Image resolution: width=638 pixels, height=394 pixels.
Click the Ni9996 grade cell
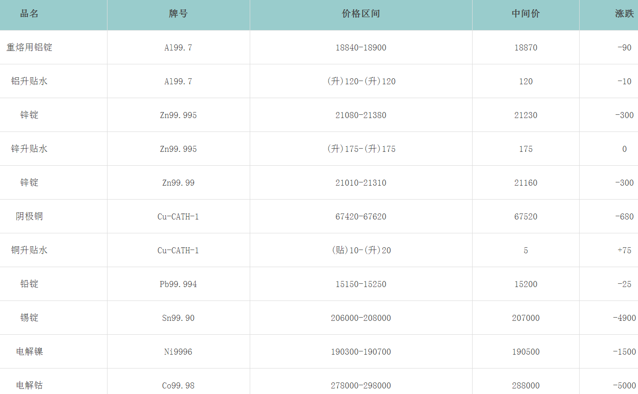click(x=178, y=352)
